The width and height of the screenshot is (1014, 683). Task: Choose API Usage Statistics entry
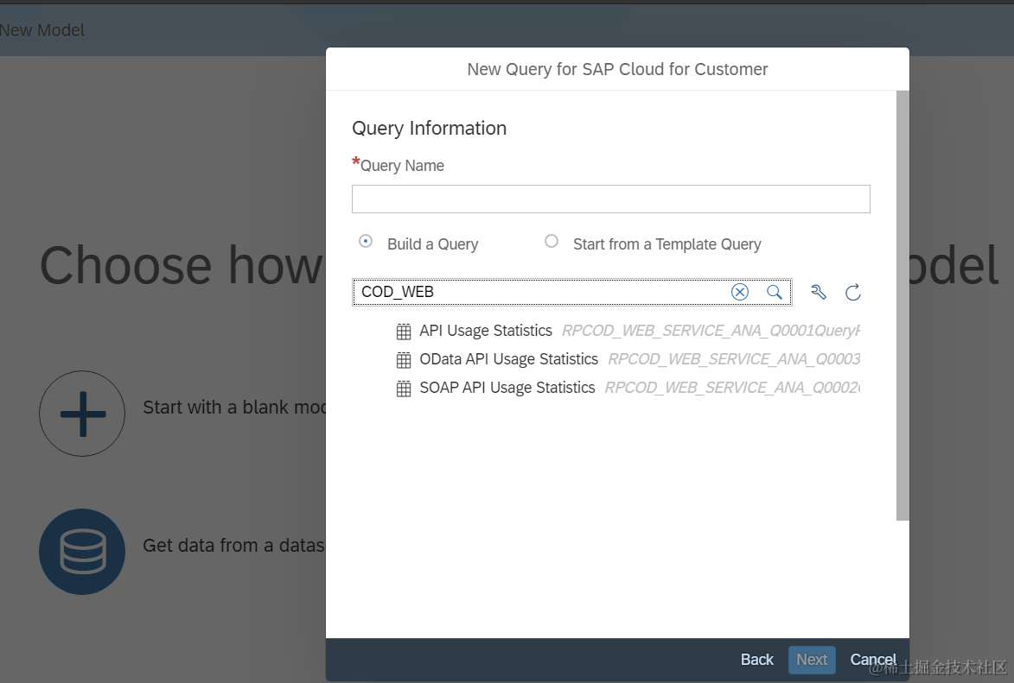coord(486,331)
